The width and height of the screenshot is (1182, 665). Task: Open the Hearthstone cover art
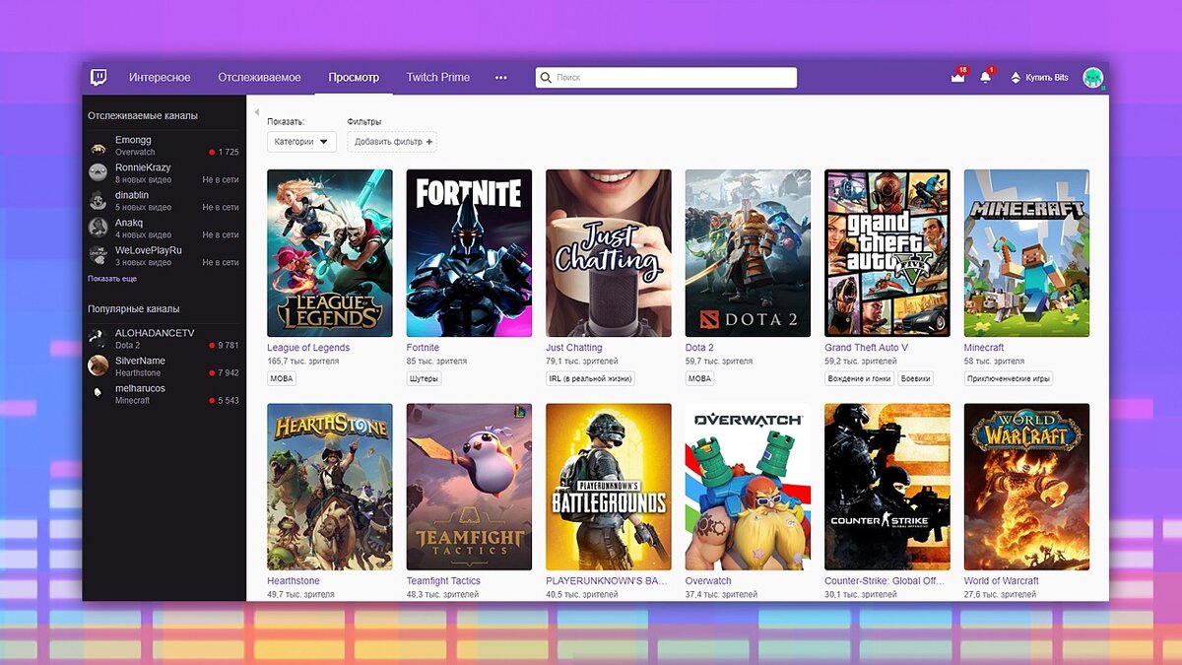pyautogui.click(x=330, y=487)
